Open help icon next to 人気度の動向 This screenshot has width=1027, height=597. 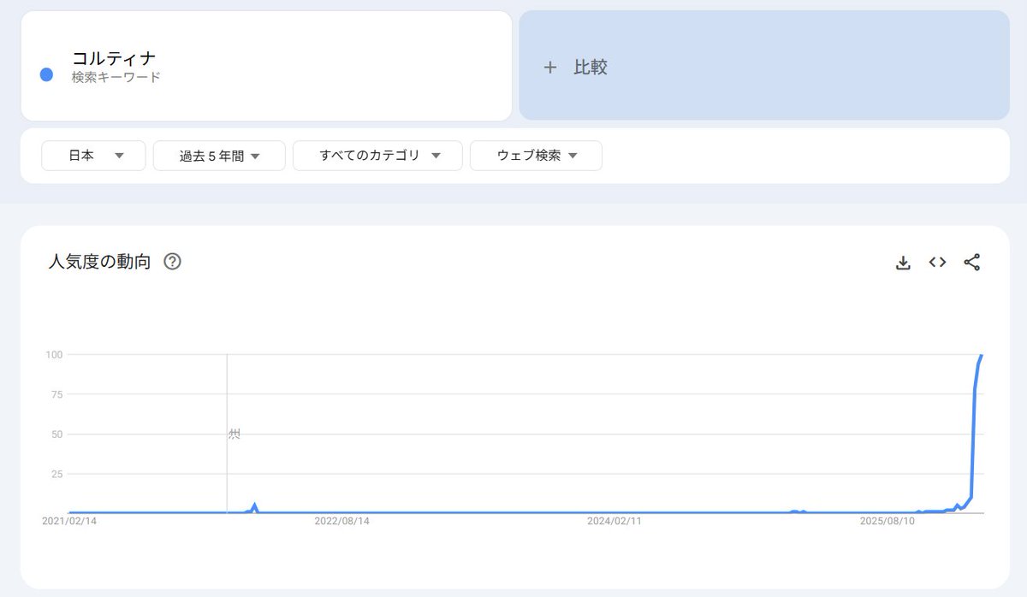[x=172, y=262]
